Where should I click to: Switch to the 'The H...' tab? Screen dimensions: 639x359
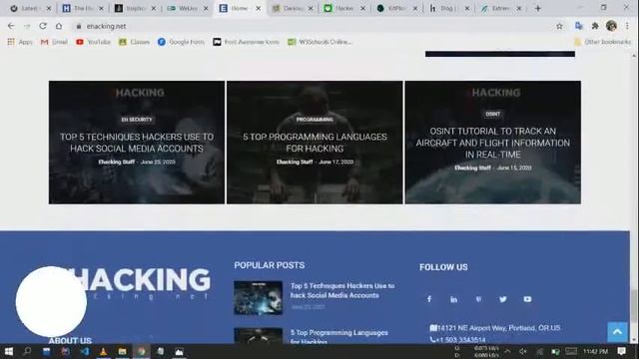pos(82,8)
